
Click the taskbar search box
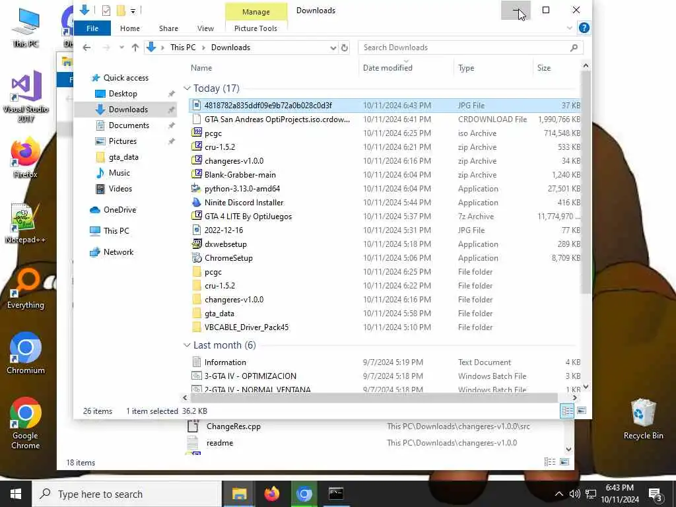[x=127, y=494]
